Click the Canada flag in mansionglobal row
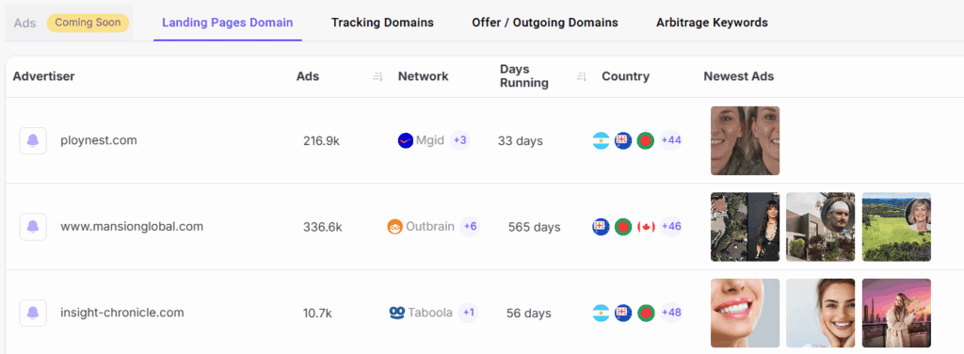The height and width of the screenshot is (354, 964). [x=646, y=227]
